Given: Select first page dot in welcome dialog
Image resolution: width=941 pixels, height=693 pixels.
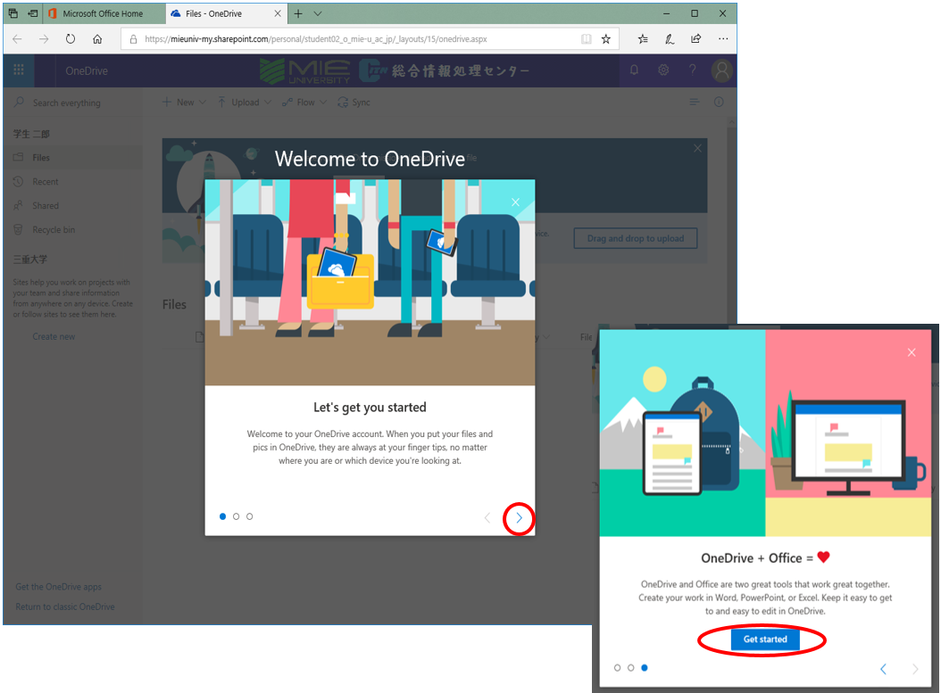Looking at the screenshot, I should (222, 516).
